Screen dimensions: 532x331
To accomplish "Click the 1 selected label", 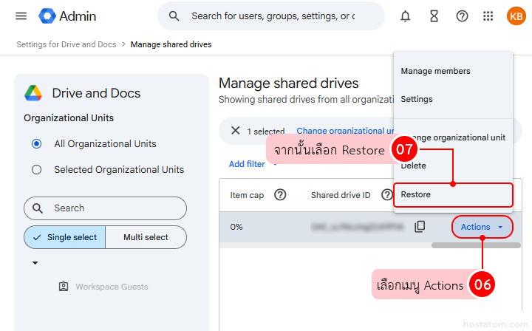I will pos(266,132).
